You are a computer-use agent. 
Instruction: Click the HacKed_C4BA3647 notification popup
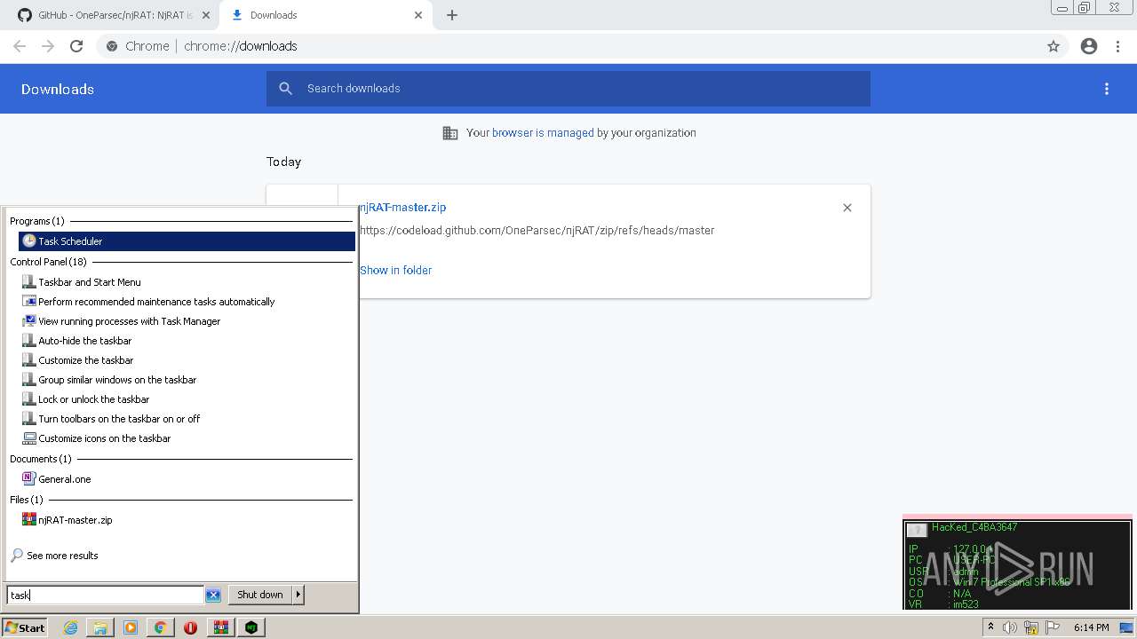pos(1018,564)
